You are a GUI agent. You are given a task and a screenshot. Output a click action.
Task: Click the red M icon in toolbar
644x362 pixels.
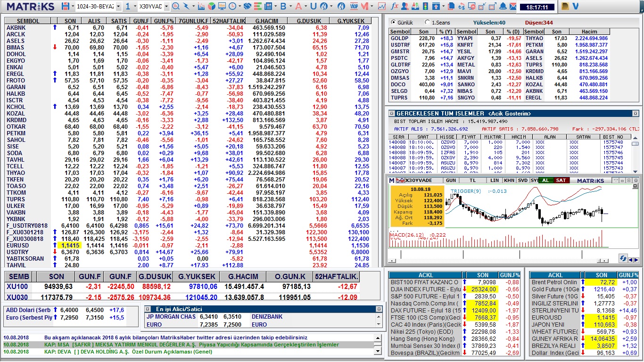[x=364, y=6]
